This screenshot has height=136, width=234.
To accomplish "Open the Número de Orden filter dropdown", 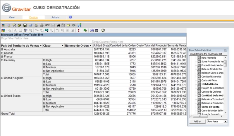I will pyautogui.click(x=90, y=46).
